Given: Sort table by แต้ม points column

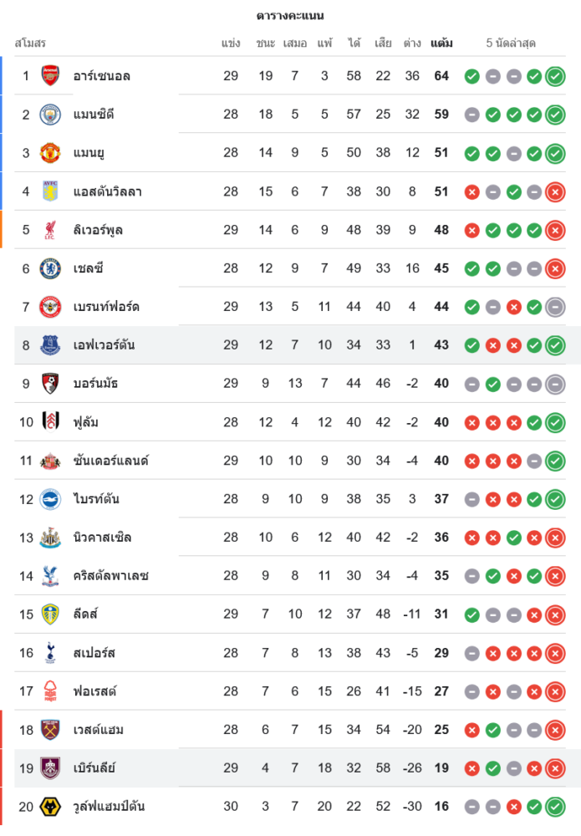Looking at the screenshot, I should [x=441, y=43].
